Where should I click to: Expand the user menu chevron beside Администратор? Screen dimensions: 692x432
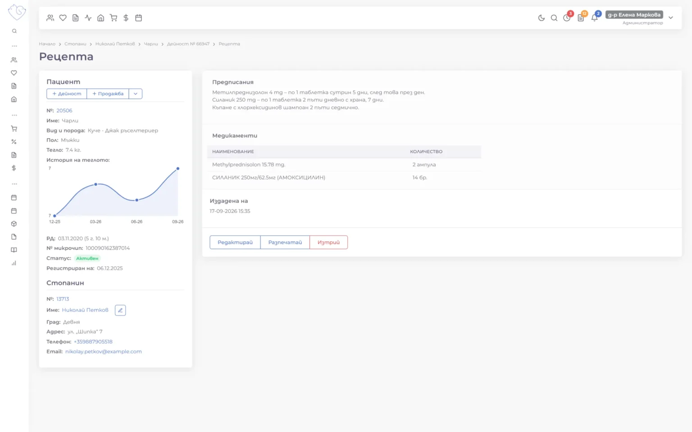(x=671, y=18)
